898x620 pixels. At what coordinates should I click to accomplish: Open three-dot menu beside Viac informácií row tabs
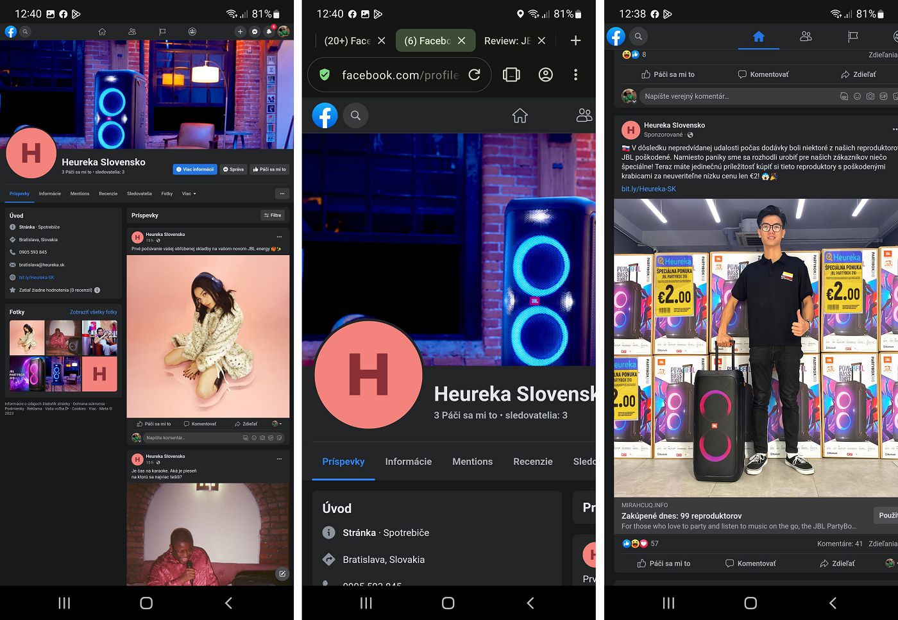coord(282,194)
